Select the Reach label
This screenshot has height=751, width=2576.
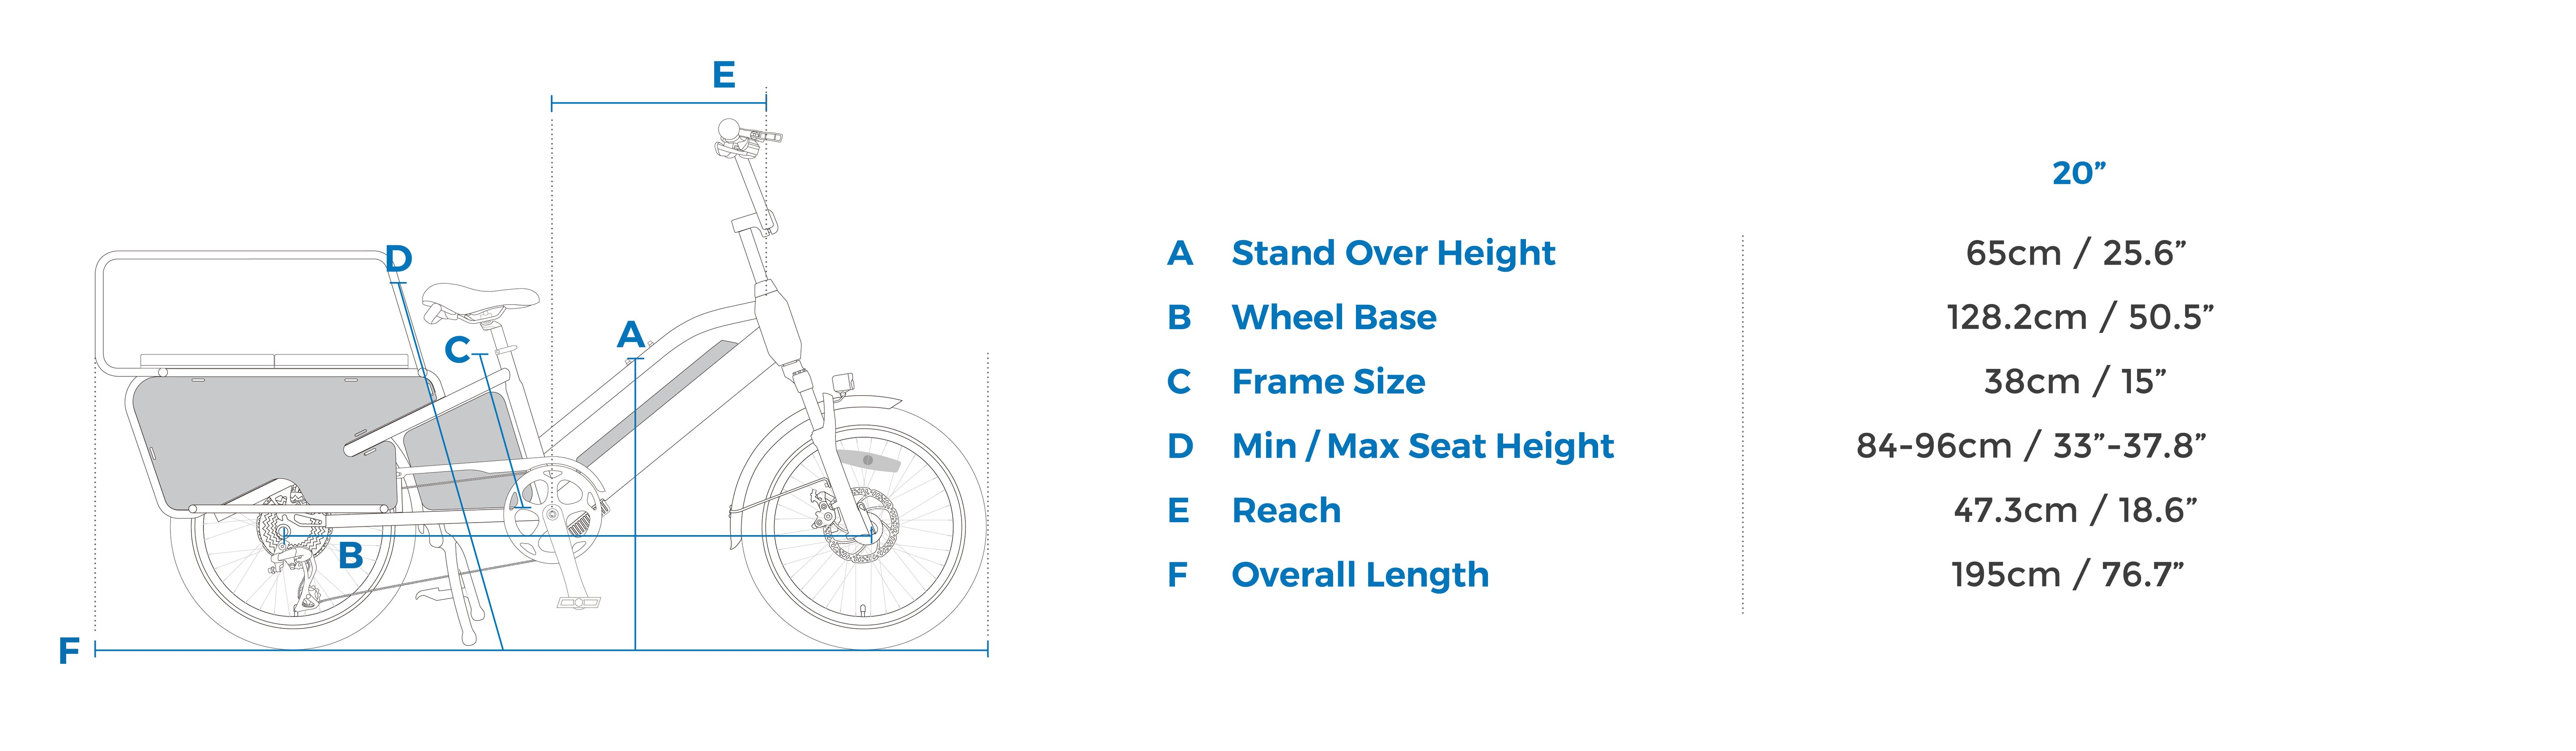click(x=1286, y=510)
